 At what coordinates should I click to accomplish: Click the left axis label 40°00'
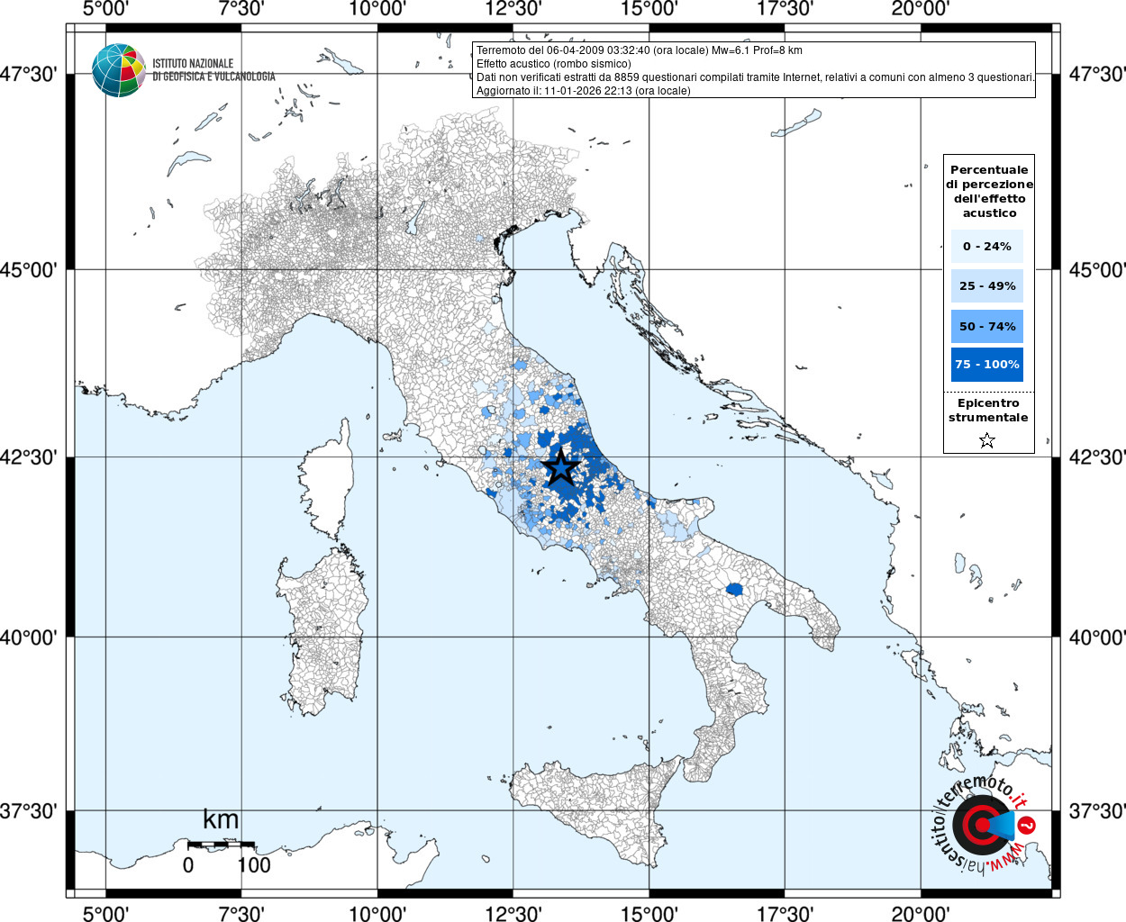pos(28,637)
